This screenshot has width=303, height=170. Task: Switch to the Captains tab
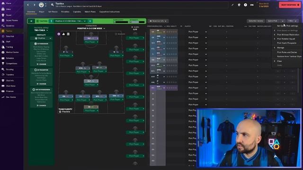click(x=77, y=12)
